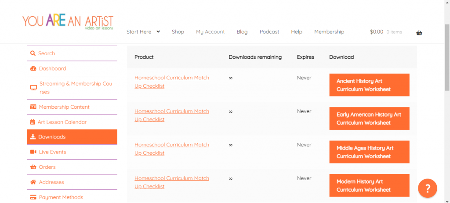
Task: Open the Membership navigation link
Action: tap(329, 32)
